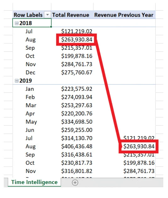Click the Dec row label under 2018
The height and width of the screenshot is (198, 168).
tap(30, 73)
